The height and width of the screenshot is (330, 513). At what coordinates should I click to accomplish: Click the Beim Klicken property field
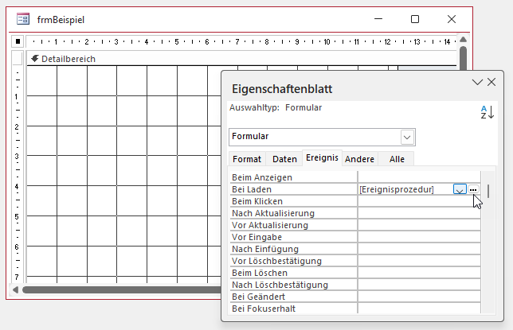click(418, 201)
